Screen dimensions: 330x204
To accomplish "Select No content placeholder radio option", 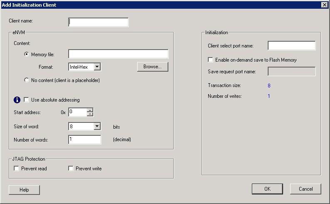I will [26, 80].
